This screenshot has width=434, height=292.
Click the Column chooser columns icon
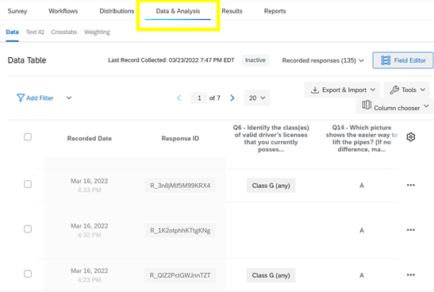(367, 105)
